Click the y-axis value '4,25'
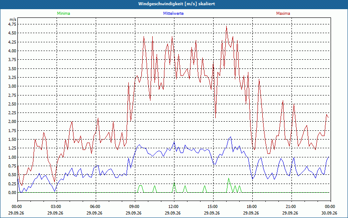This screenshot has width=348, height=218. click(13, 42)
